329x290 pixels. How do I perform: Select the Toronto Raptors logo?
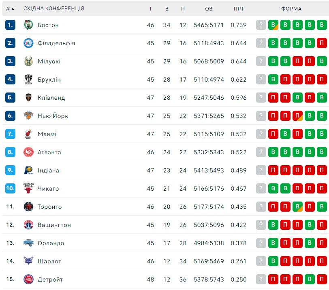click(x=28, y=206)
